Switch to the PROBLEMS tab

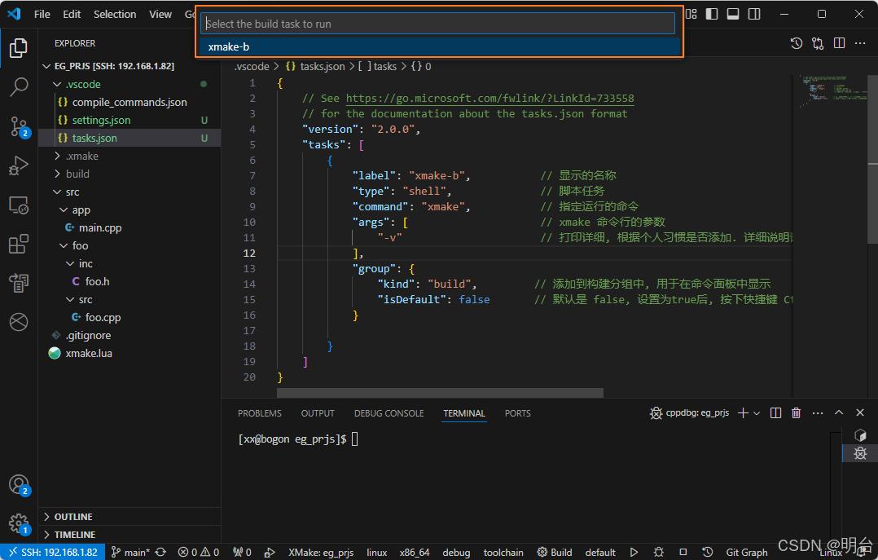(x=260, y=413)
